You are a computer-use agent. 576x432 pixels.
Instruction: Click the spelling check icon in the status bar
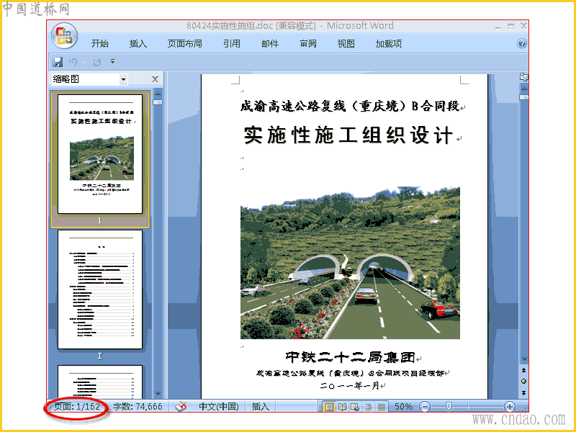click(x=181, y=406)
